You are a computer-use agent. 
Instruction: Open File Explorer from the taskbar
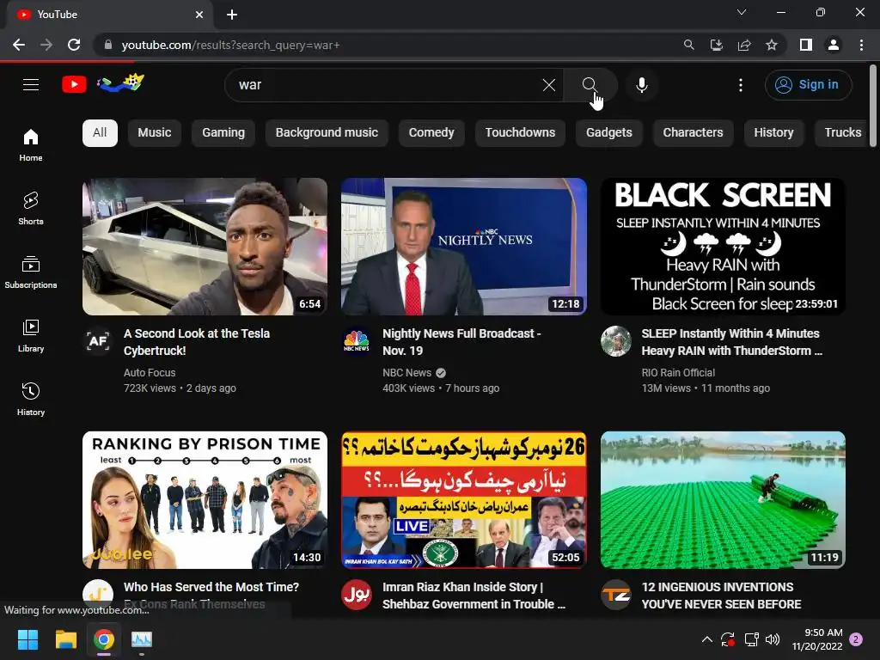point(65,639)
